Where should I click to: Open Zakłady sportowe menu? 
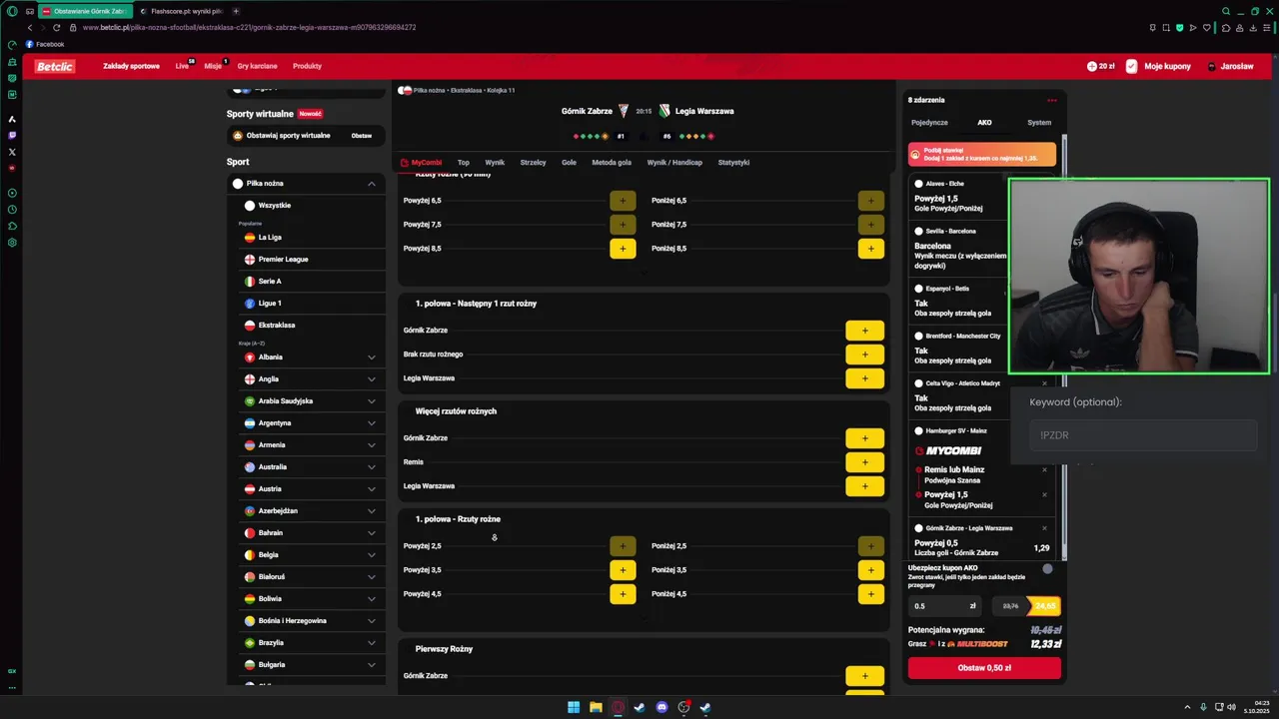[131, 66]
